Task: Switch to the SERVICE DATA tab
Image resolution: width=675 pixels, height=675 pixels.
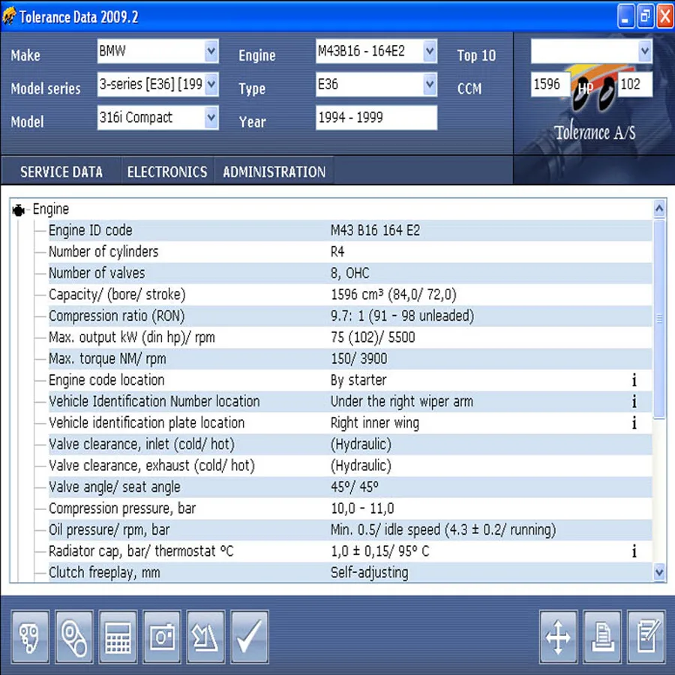Action: pyautogui.click(x=61, y=172)
